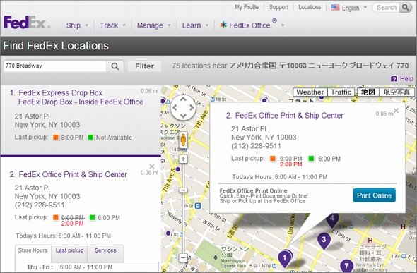Viewport: 417px width, 273px height.
Task: Click the W 4 St subway station icon
Action: 182,234
